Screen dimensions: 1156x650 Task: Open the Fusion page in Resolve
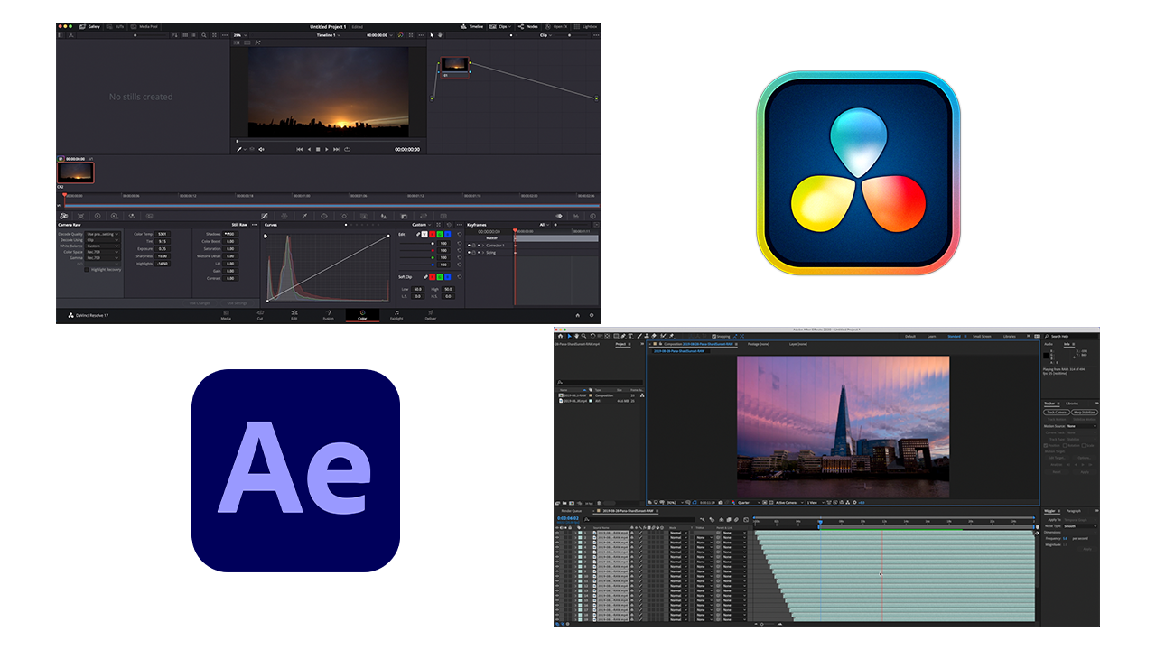coord(329,316)
